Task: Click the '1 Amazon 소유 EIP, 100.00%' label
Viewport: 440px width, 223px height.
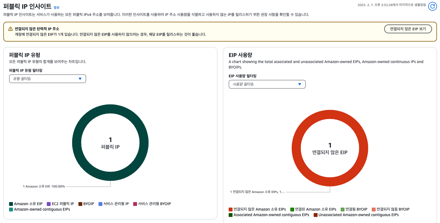Action: point(44,186)
